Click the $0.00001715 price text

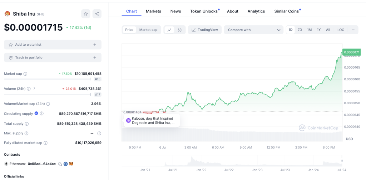33,27
